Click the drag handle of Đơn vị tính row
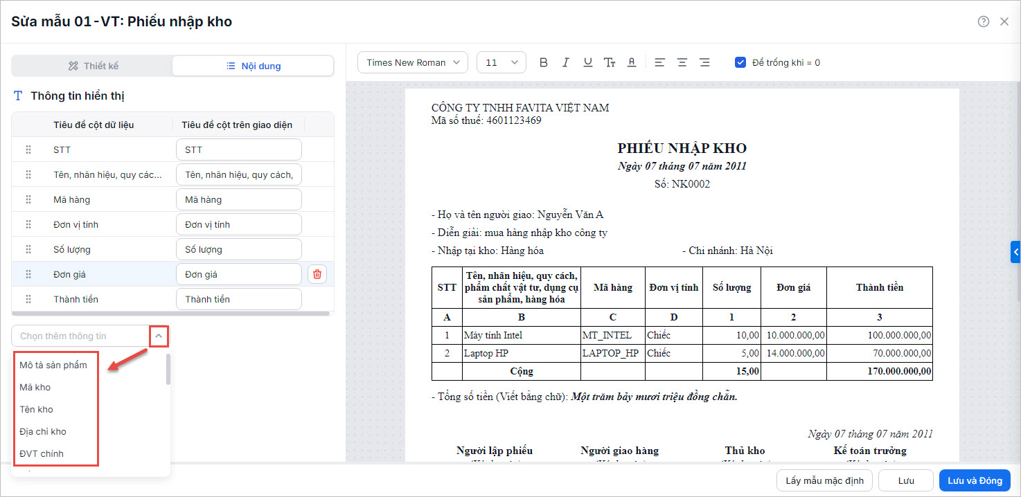The image size is (1021, 497). [28, 224]
